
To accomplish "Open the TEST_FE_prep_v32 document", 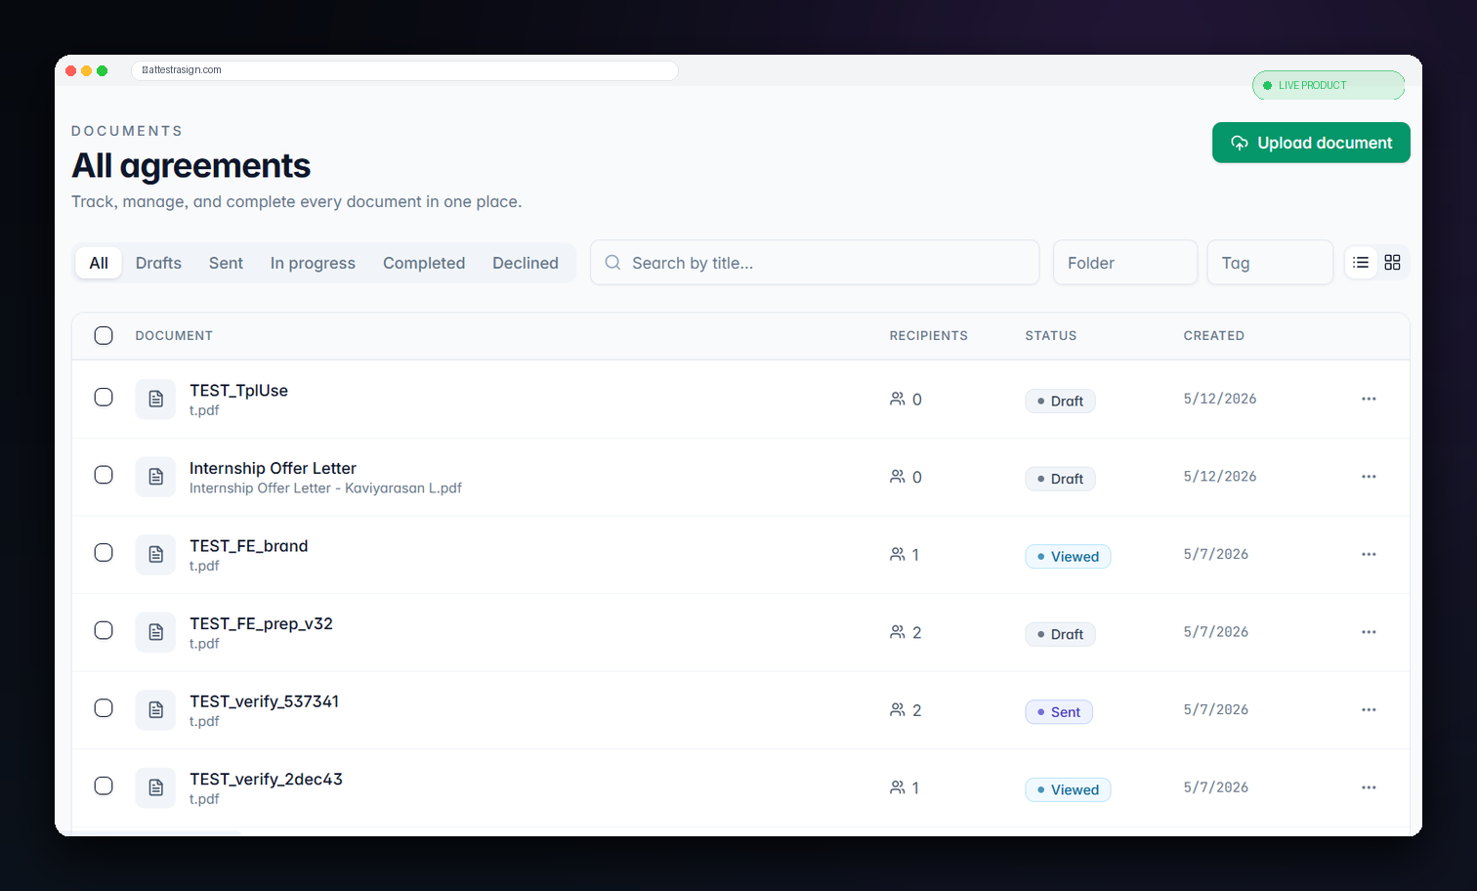I will (261, 623).
